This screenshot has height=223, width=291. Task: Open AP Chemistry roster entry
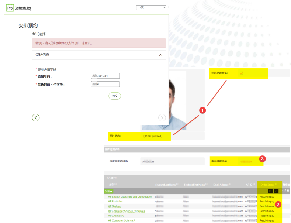pos(116,216)
